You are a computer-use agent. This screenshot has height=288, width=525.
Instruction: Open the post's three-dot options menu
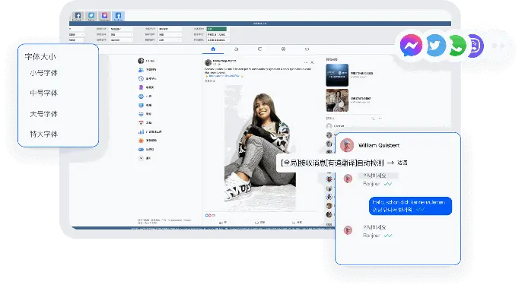click(x=305, y=62)
